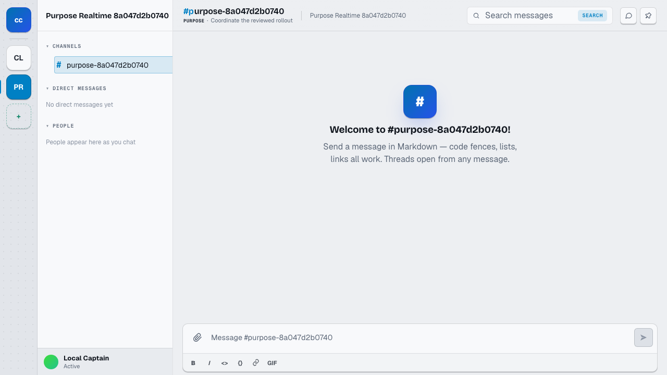Add a new workspace with plus button

coord(19,116)
